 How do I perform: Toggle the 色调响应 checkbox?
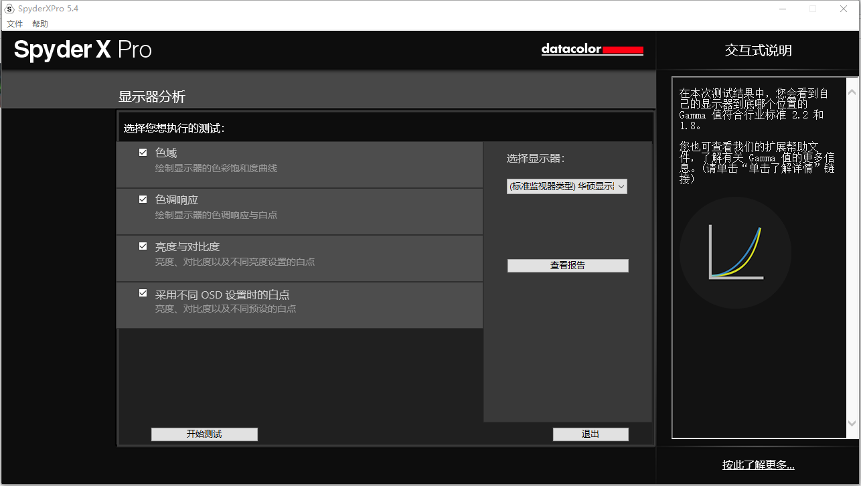coord(143,199)
